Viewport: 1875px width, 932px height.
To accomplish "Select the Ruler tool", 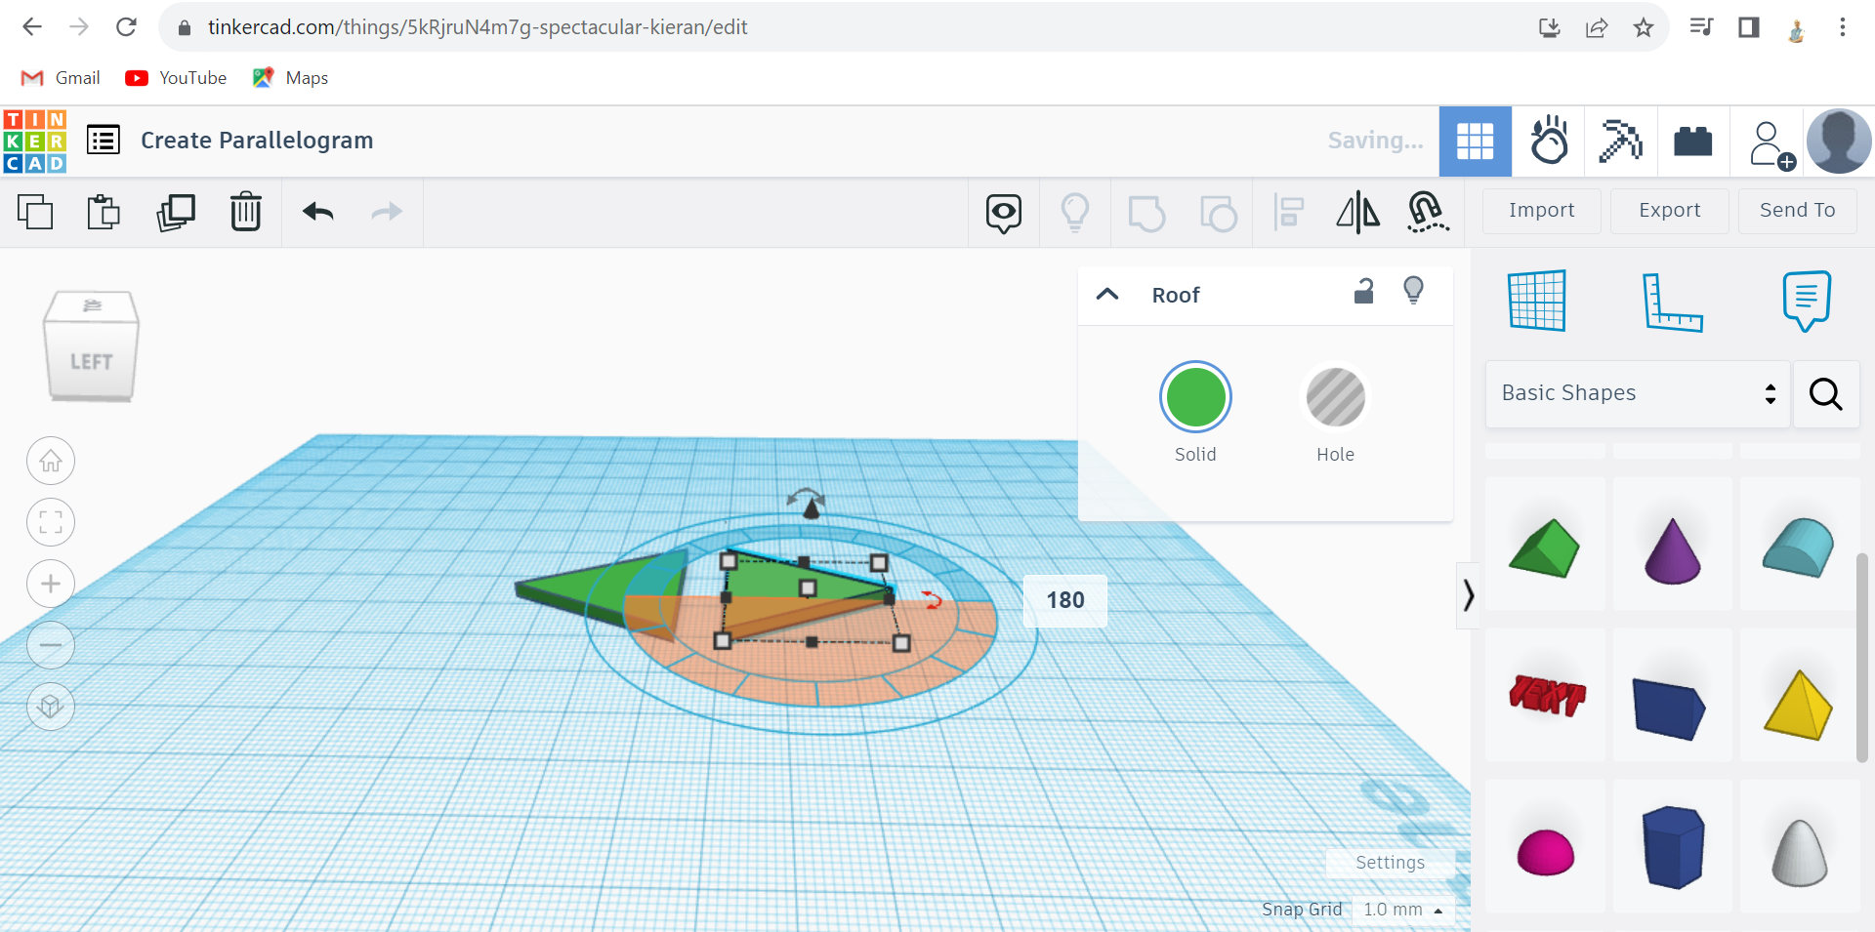I will point(1674,300).
